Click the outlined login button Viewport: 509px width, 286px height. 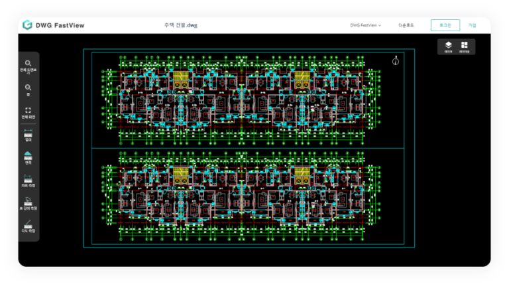[x=445, y=25]
